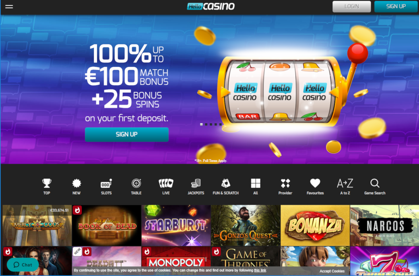419x276 pixels.
Task: Browse games by Provider
Action: pos(285,187)
